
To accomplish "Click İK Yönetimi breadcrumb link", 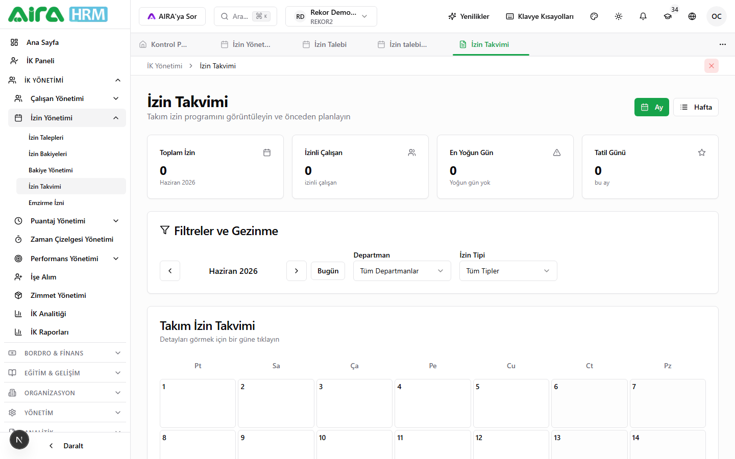I will 164,66.
